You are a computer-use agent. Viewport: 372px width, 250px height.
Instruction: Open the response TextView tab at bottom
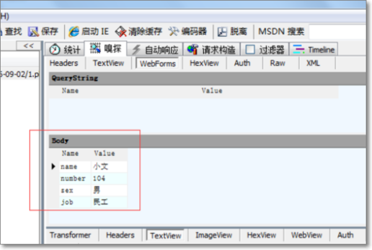pyautogui.click(x=166, y=236)
